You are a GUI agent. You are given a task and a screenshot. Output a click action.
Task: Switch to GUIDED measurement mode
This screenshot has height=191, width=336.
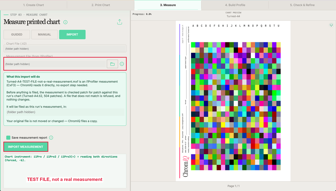tap(17, 34)
